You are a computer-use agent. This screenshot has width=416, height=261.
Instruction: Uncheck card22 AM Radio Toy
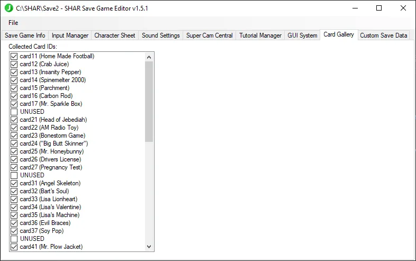pos(14,128)
